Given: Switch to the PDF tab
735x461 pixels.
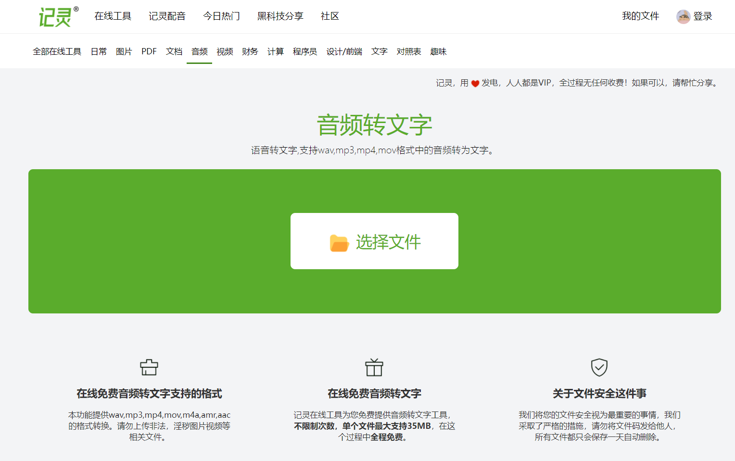Looking at the screenshot, I should coord(149,51).
